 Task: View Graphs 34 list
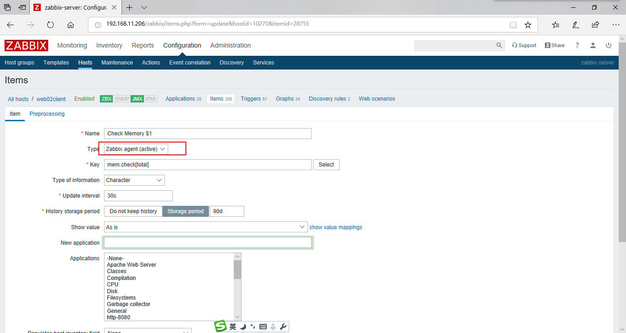(x=288, y=99)
